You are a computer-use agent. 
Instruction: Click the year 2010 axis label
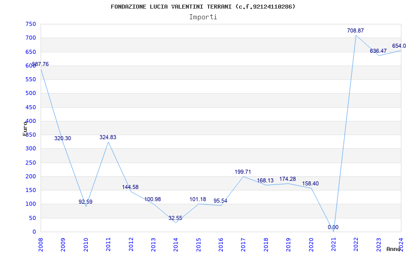coord(86,245)
